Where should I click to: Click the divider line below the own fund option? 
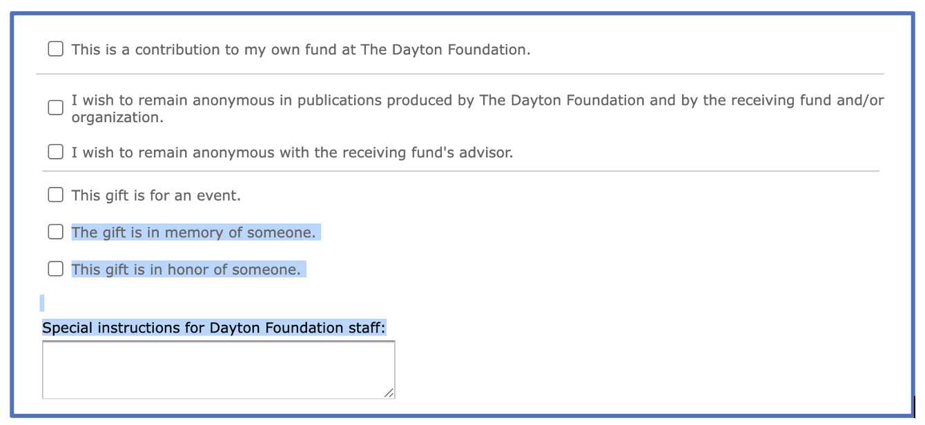pyautogui.click(x=460, y=74)
